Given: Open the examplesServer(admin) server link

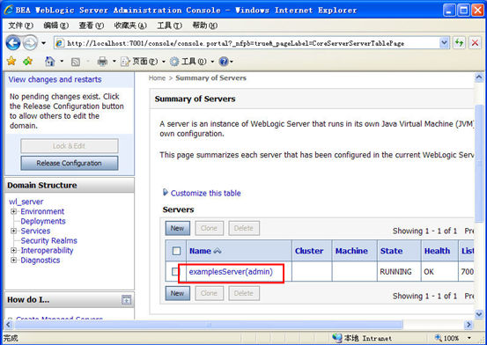Looking at the screenshot, I should 231,272.
